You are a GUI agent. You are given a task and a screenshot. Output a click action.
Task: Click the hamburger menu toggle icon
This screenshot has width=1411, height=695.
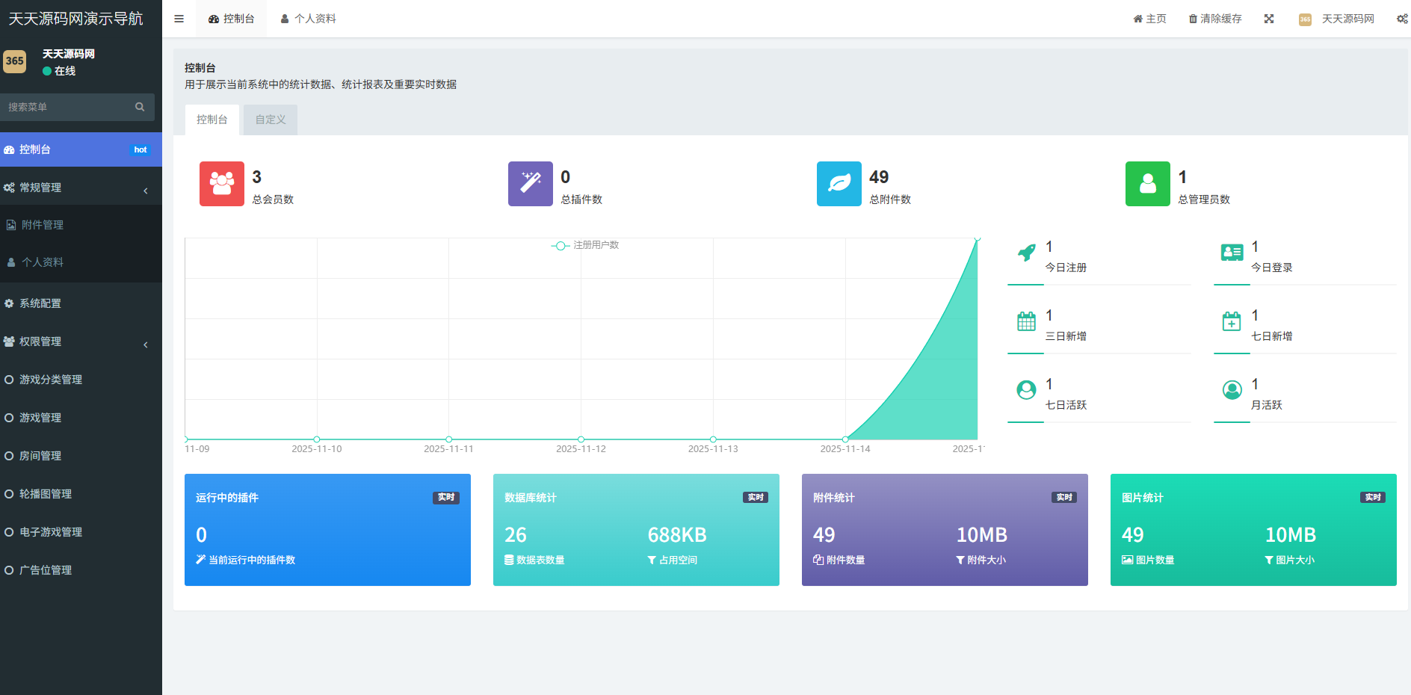click(179, 19)
